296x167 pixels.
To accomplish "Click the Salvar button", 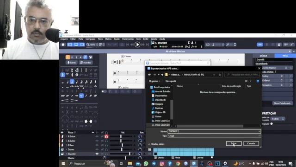I will [x=234, y=143].
